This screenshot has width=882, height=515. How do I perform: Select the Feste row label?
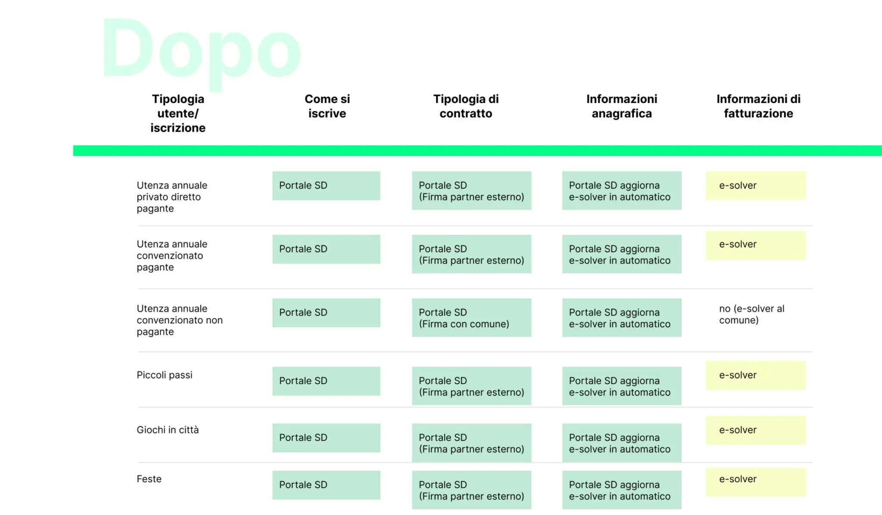(x=149, y=479)
